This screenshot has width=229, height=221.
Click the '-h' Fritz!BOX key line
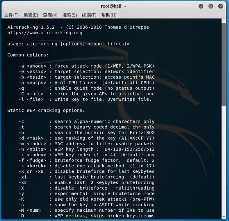pyautogui.click(x=87, y=133)
